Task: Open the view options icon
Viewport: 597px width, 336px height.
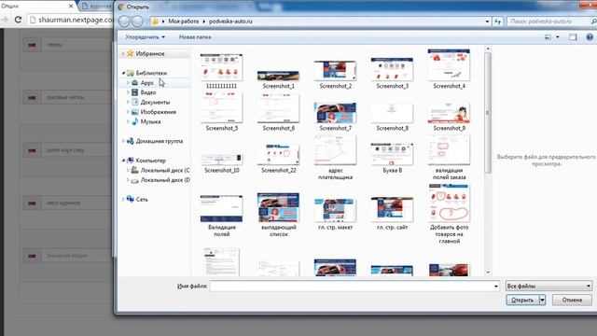Action: pos(548,37)
